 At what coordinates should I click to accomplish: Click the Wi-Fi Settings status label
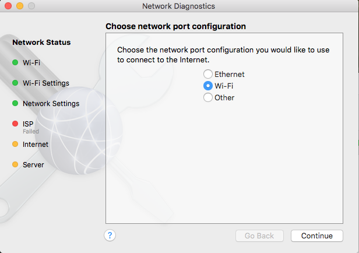(x=46, y=83)
